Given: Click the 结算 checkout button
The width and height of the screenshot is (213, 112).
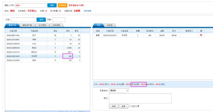Looking at the screenshot, I should coord(114,106).
